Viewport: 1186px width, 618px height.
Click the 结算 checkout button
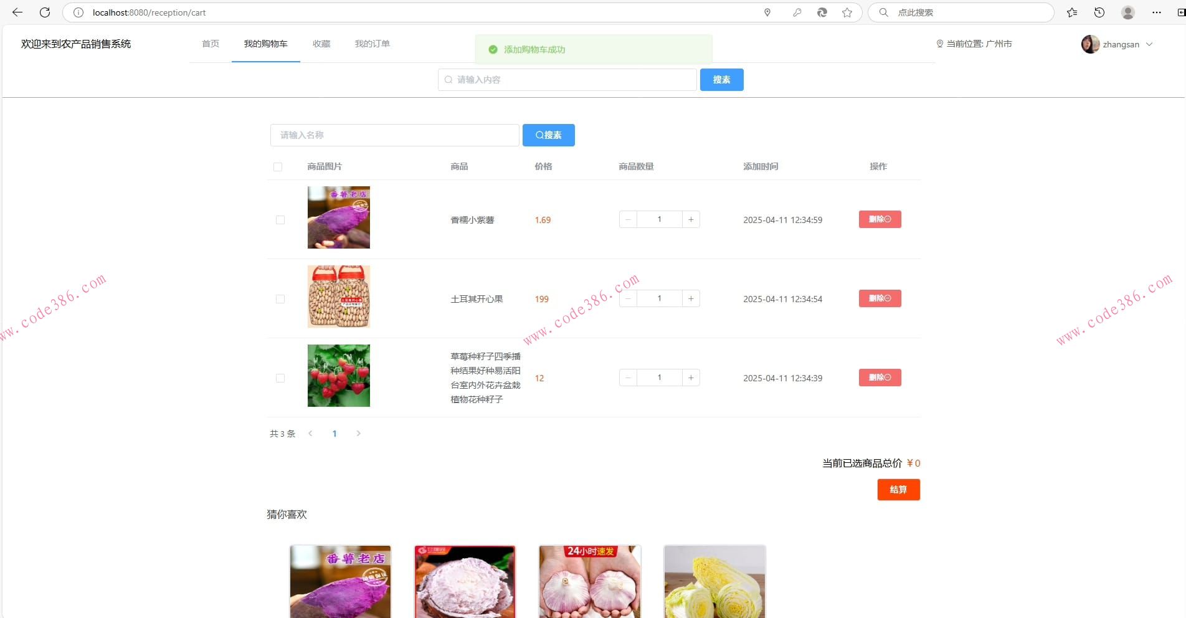(898, 490)
